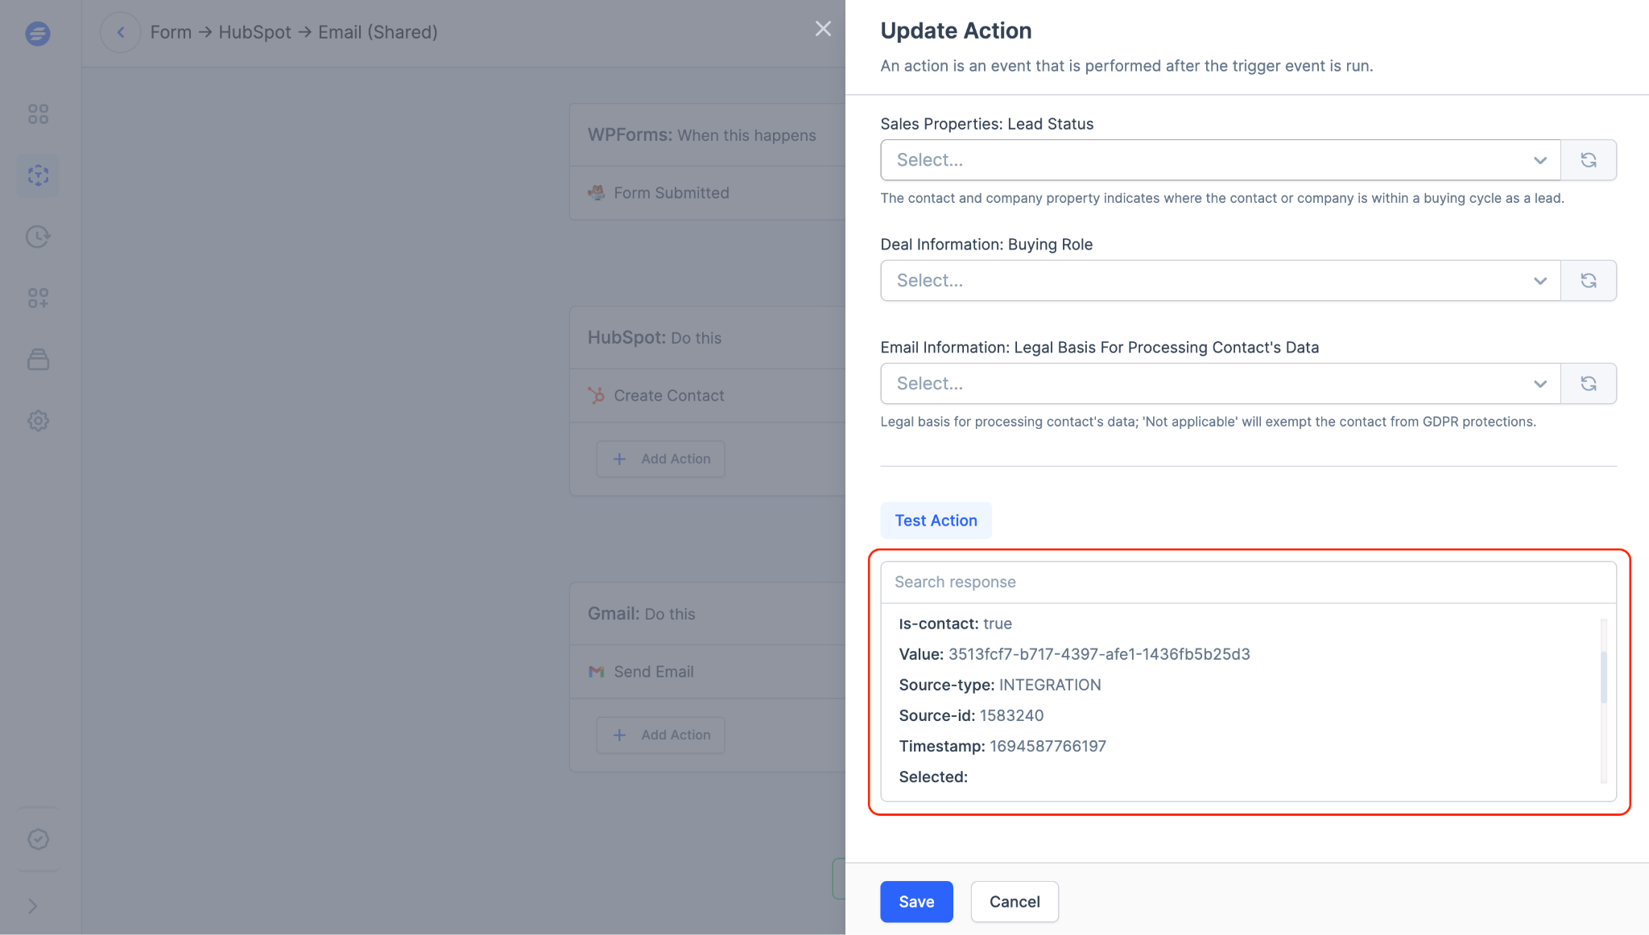Click the SureTriggers logo icon
Screen dimensions: 1649x935
[x=38, y=33]
